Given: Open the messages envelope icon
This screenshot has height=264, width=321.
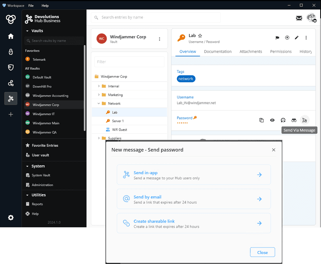Looking at the screenshot, I should [299, 18].
